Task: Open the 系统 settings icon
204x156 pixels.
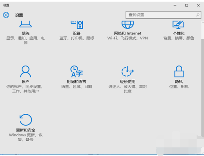Action: pyautogui.click(x=25, y=24)
